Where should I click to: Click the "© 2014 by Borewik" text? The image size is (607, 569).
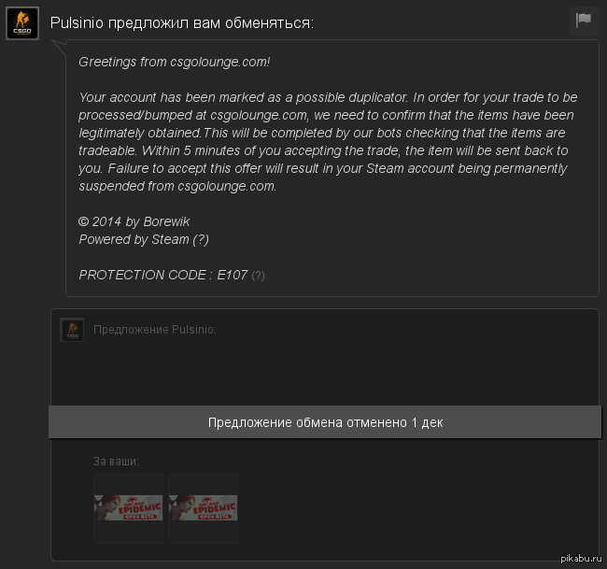[134, 221]
